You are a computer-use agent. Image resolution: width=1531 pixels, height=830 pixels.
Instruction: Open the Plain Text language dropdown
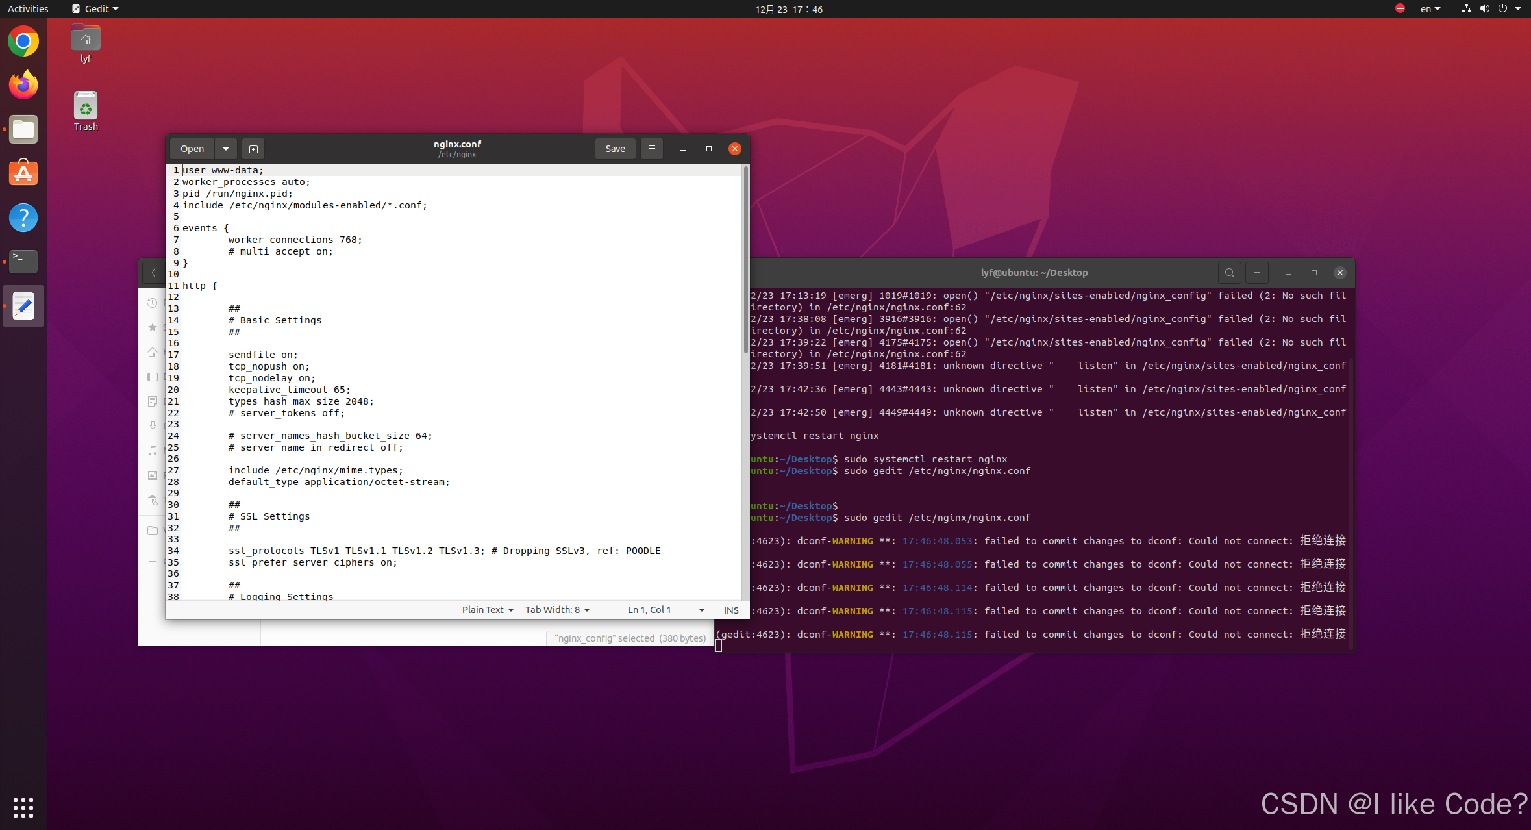coord(488,610)
